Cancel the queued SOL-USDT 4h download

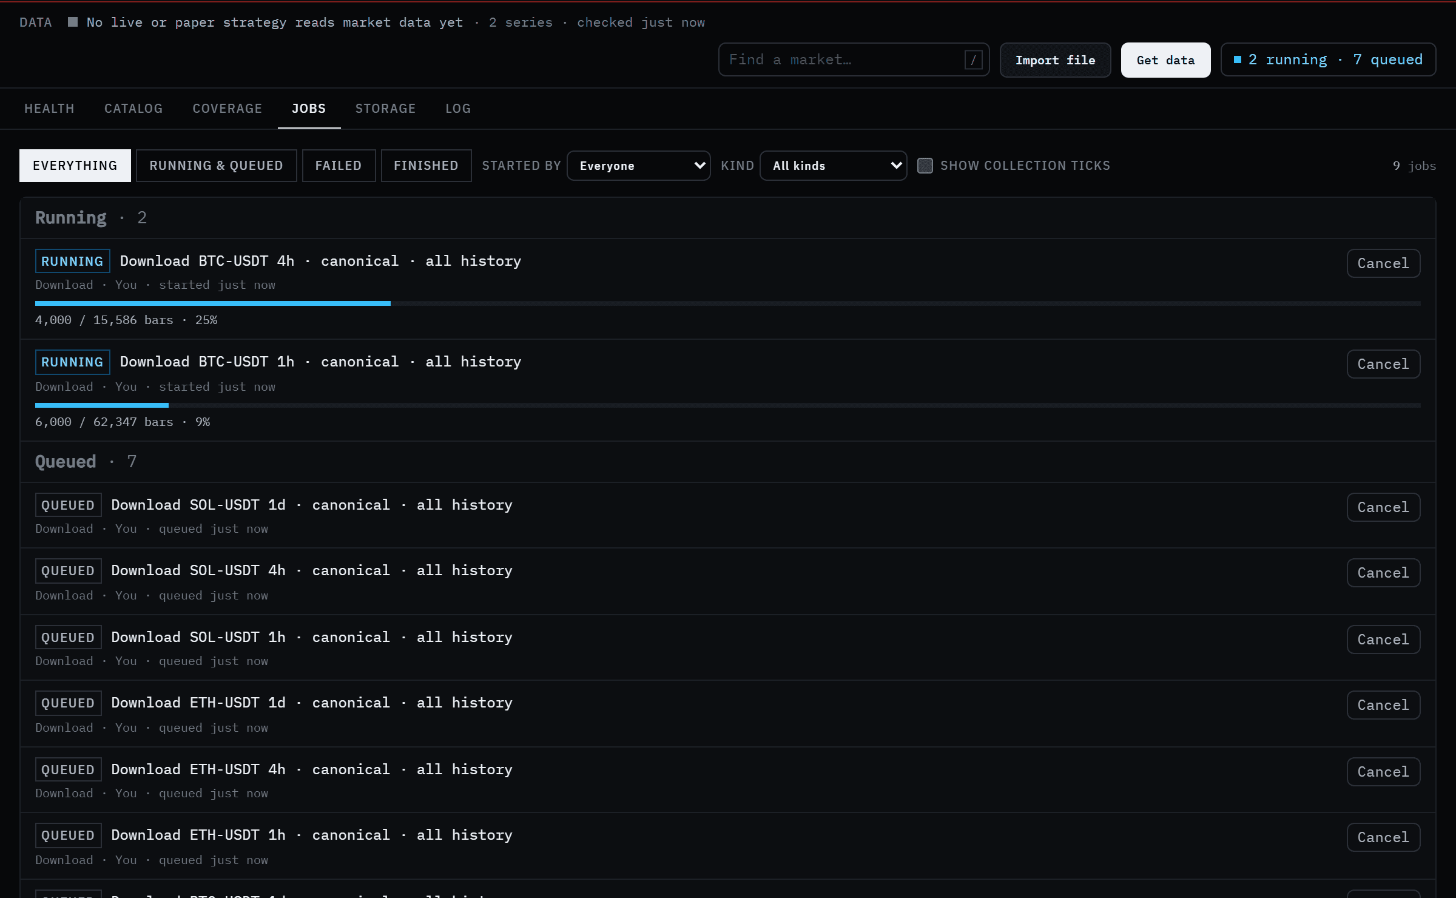point(1383,573)
